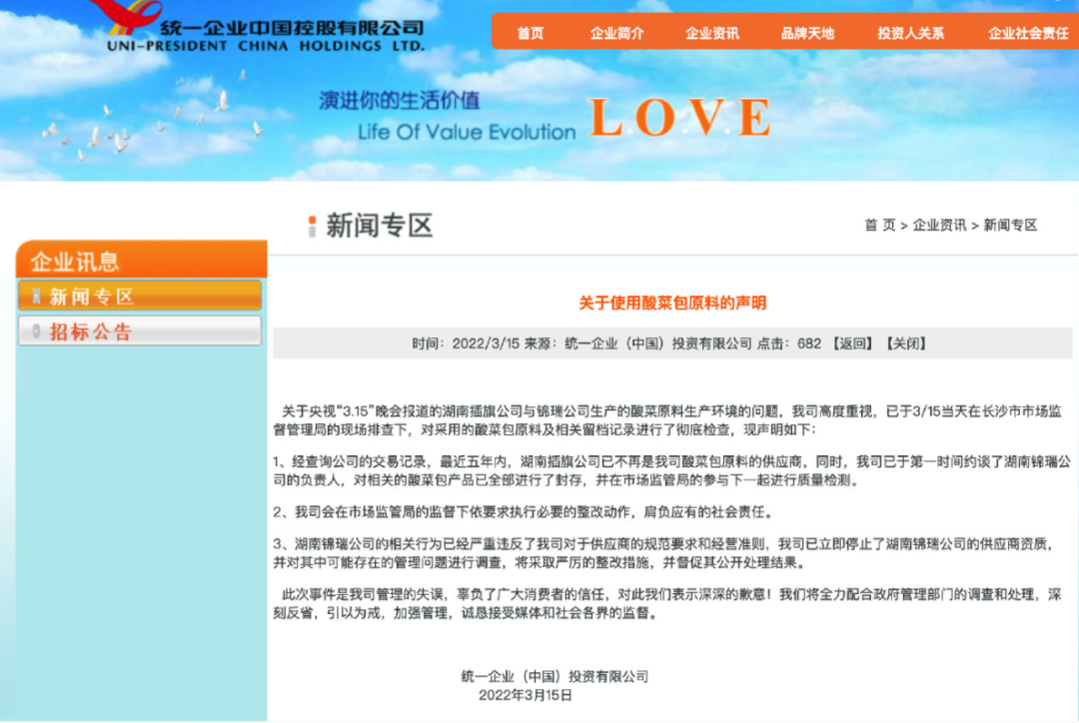Screen dimensions: 1079x723
Task: Click the 【关闭】 link
Action: pos(907,343)
